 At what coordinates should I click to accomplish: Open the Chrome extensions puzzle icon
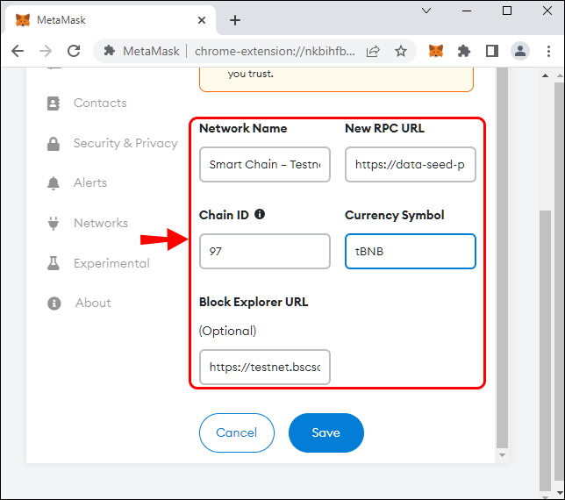point(464,51)
